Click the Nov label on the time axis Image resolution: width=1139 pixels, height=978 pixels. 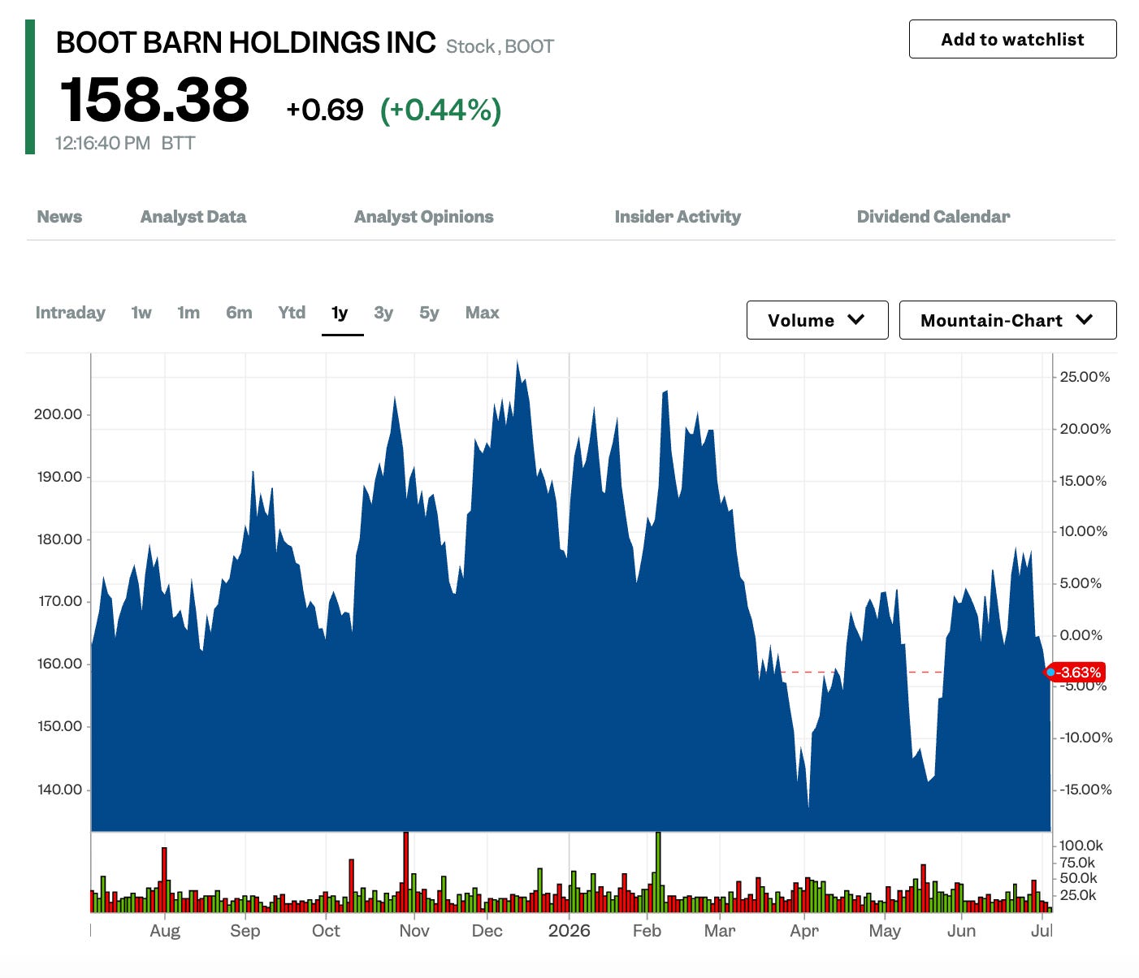(x=414, y=931)
